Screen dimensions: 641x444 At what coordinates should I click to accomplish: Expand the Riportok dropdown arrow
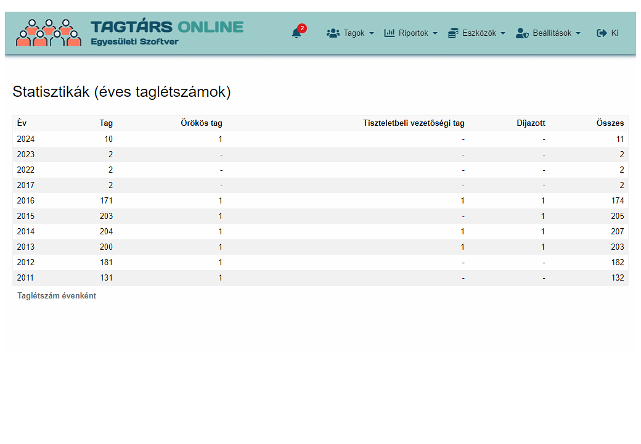435,33
